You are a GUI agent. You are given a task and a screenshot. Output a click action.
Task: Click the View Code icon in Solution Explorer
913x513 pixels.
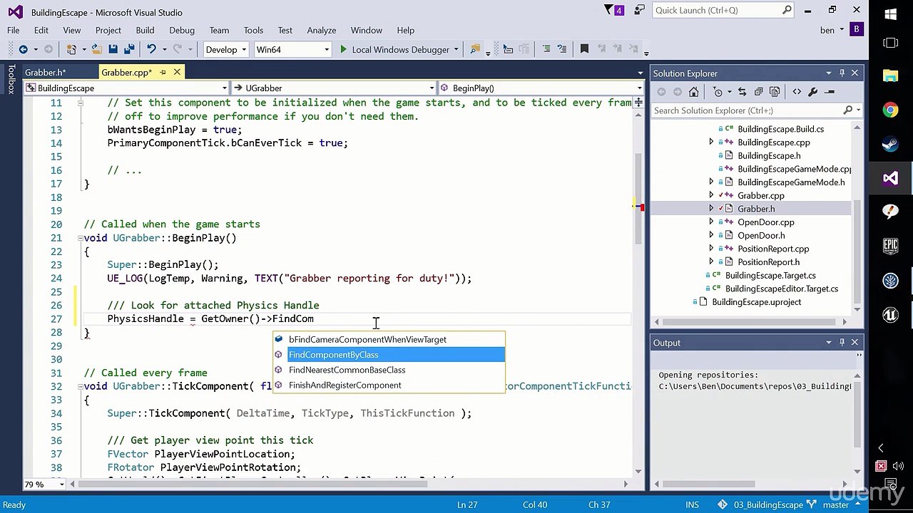coord(797,92)
